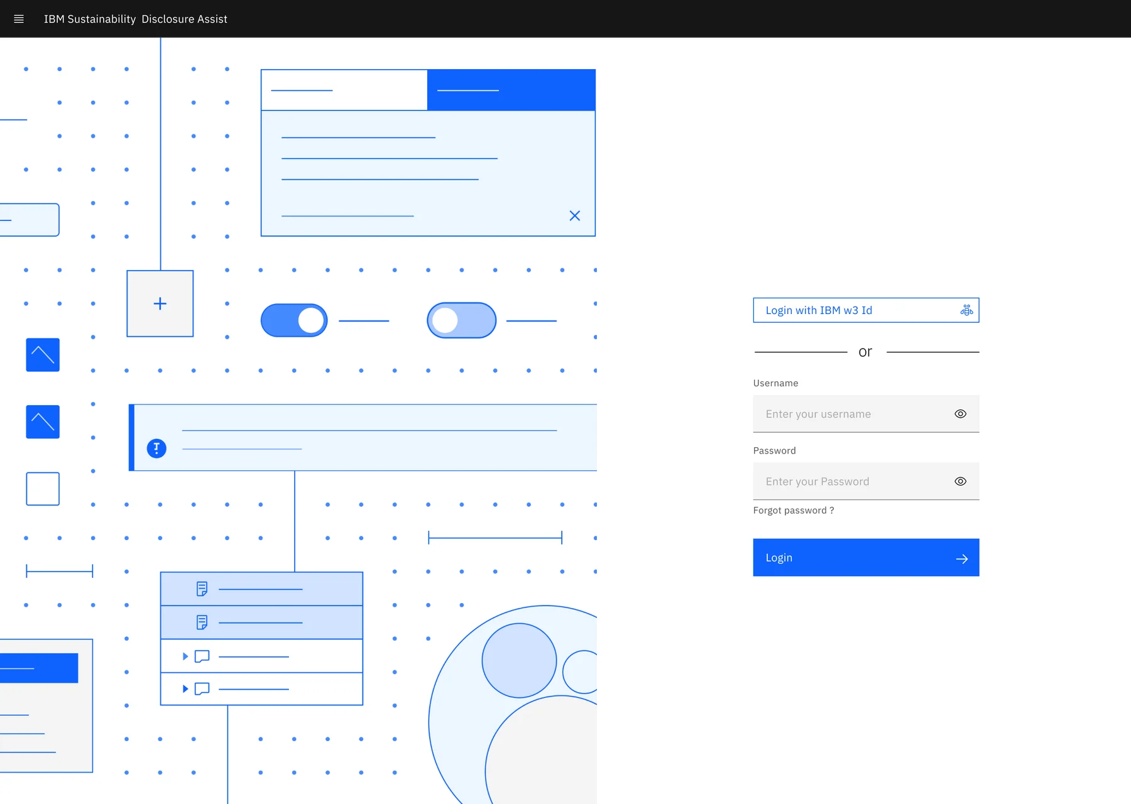The width and height of the screenshot is (1131, 804).
Task: Click the blue Login button
Action: coord(866,557)
